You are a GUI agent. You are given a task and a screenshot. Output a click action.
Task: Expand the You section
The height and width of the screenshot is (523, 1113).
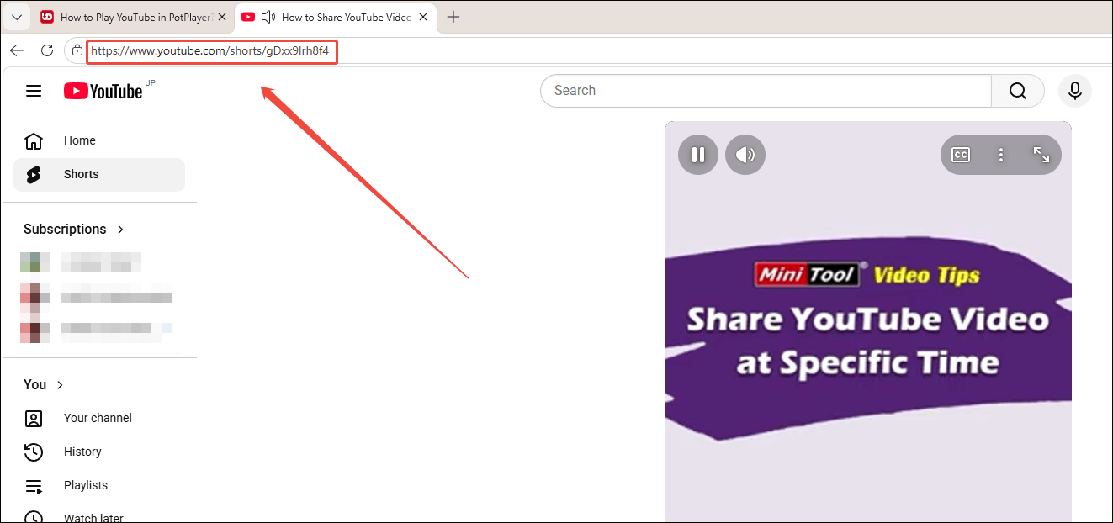coord(44,384)
